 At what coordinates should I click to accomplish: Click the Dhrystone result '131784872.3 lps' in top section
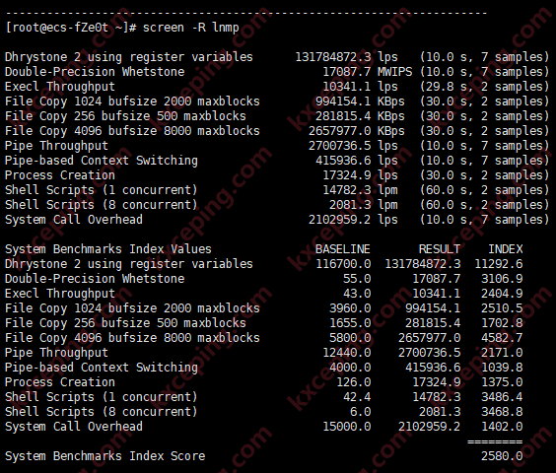[346, 57]
